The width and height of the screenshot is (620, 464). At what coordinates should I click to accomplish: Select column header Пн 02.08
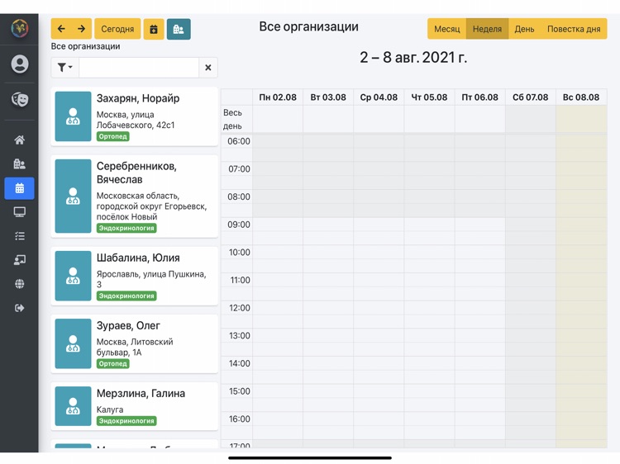point(278,97)
